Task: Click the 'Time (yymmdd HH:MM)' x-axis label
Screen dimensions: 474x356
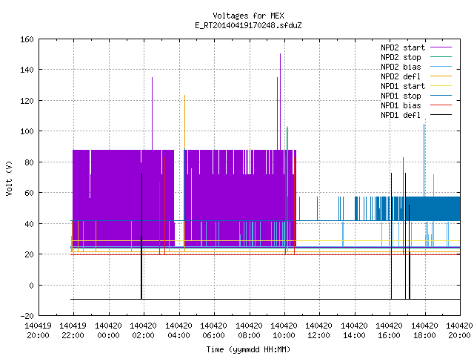Action: [x=248, y=349]
